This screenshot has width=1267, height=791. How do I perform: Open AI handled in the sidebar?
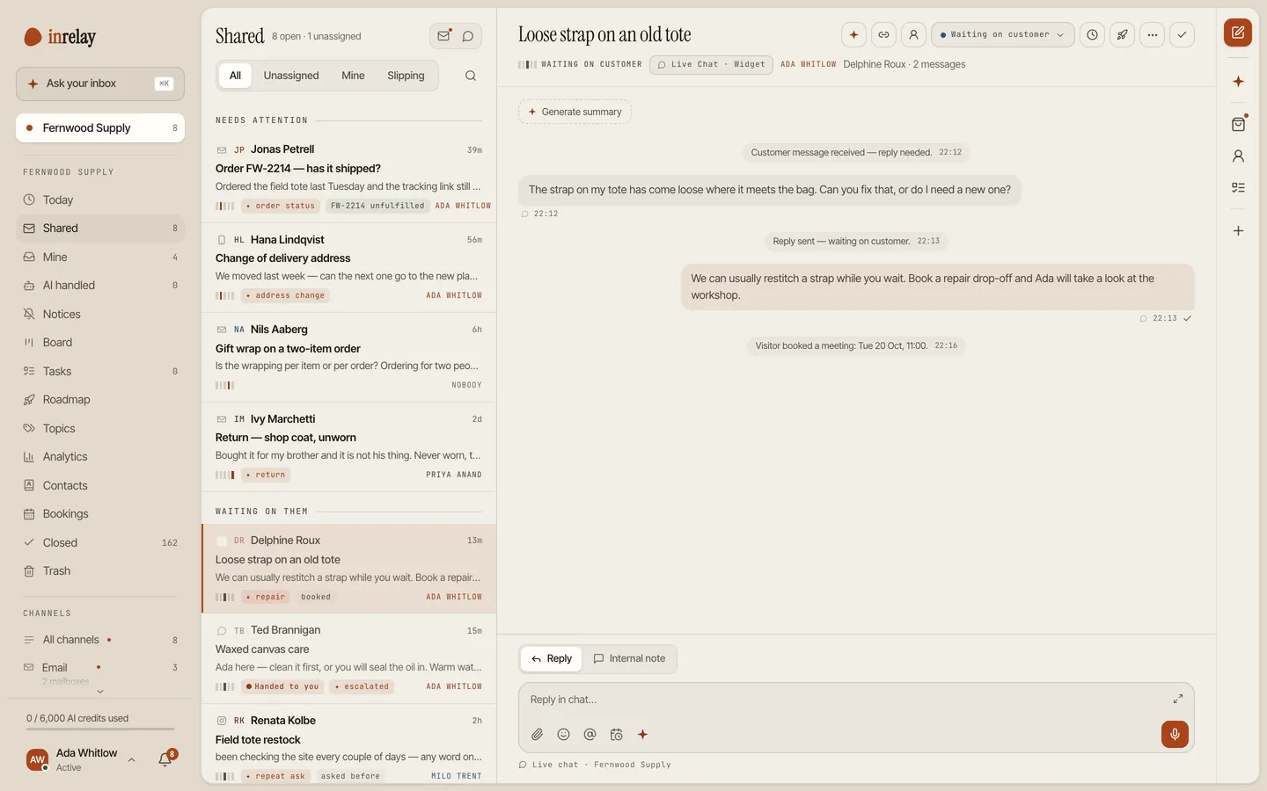pyautogui.click(x=100, y=286)
